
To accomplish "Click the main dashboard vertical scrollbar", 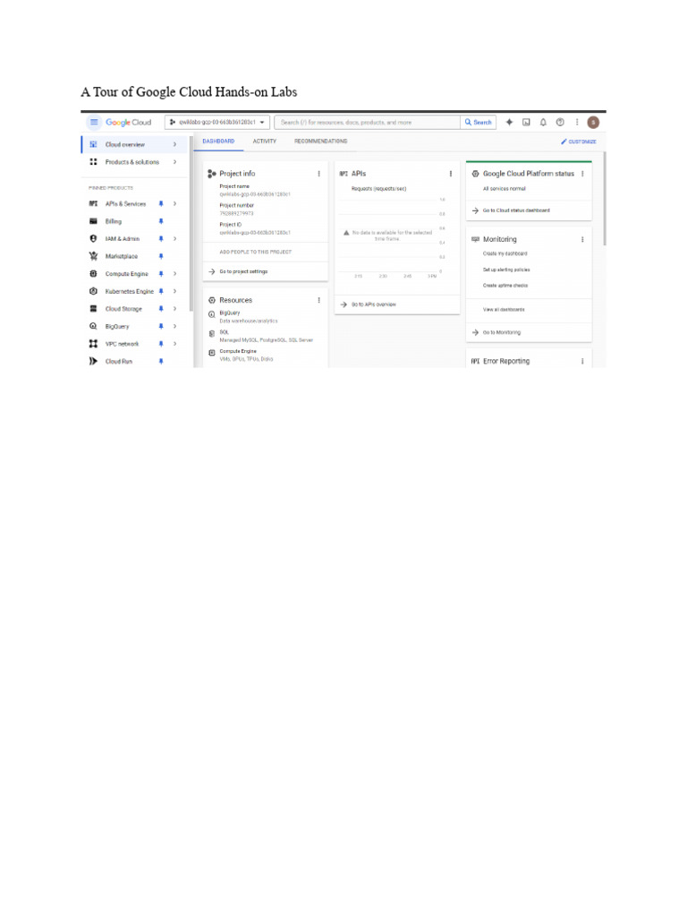I will [605, 199].
